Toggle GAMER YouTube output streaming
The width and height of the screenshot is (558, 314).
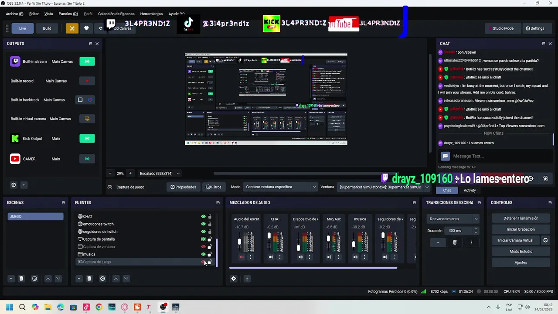87,159
